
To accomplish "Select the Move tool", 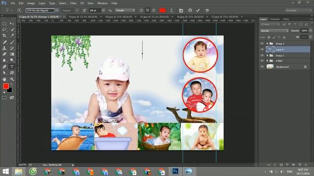I will click(12, 24).
